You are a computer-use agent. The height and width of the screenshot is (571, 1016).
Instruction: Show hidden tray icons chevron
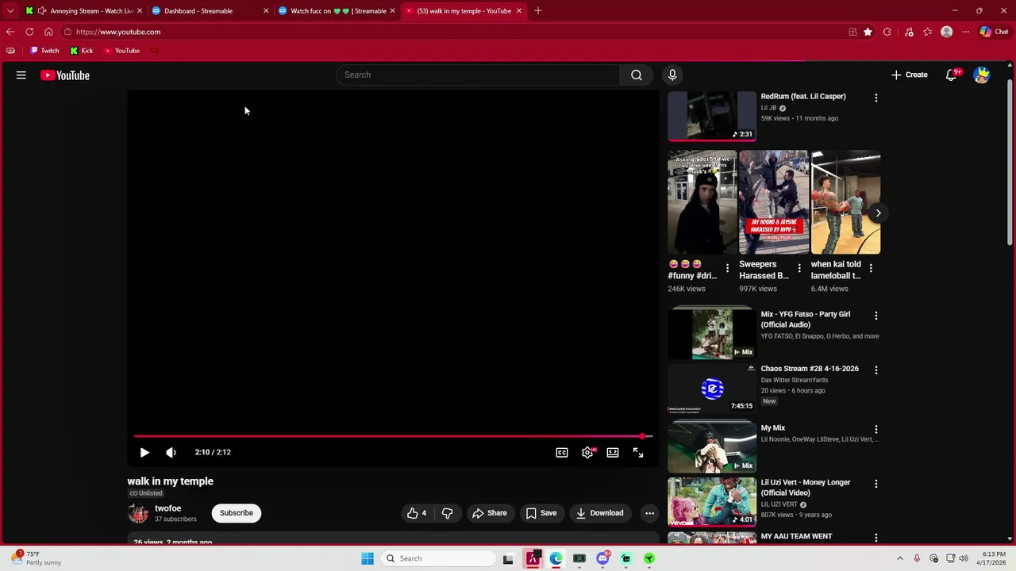tap(900, 558)
